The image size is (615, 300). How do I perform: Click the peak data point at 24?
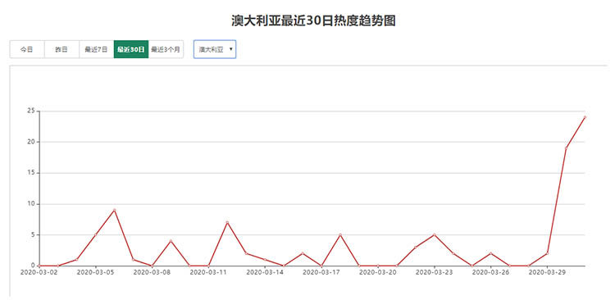[x=585, y=117]
